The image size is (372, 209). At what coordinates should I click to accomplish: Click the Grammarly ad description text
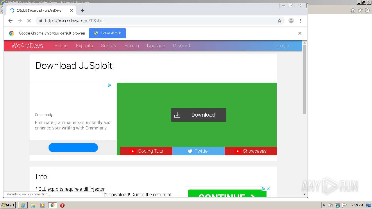(73, 125)
